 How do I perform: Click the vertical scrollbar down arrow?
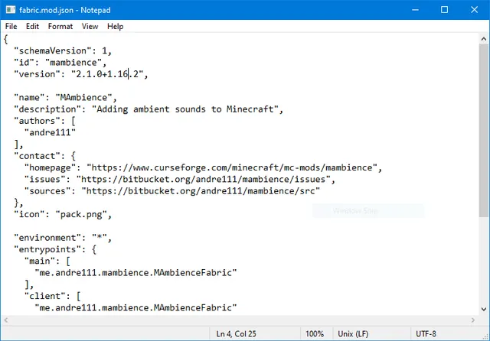tap(484, 309)
